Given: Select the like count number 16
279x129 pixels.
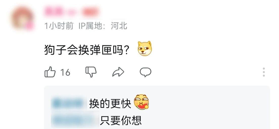Looking at the screenshot, I should pos(65,72).
